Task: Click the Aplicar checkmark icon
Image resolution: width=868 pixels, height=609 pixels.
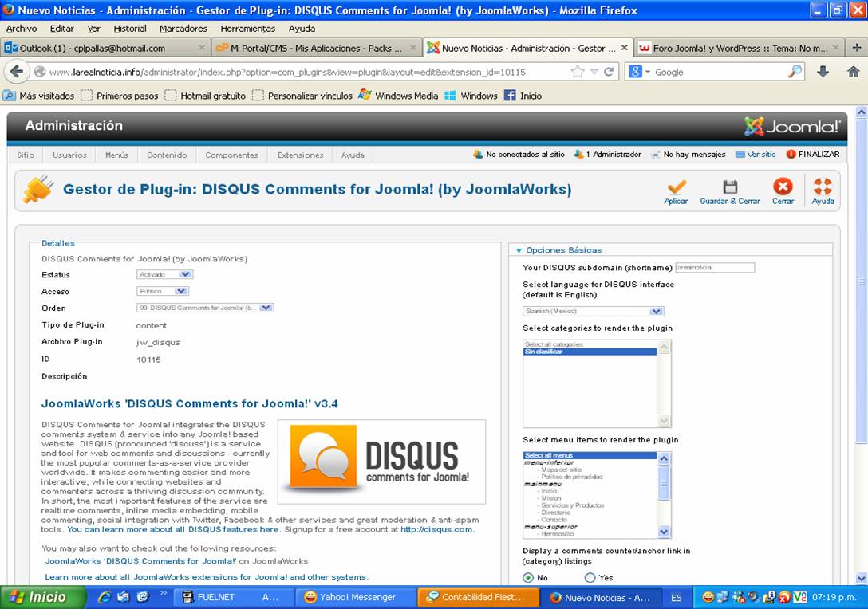Action: click(676, 187)
